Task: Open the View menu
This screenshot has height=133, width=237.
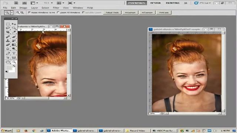Action: click(66, 8)
